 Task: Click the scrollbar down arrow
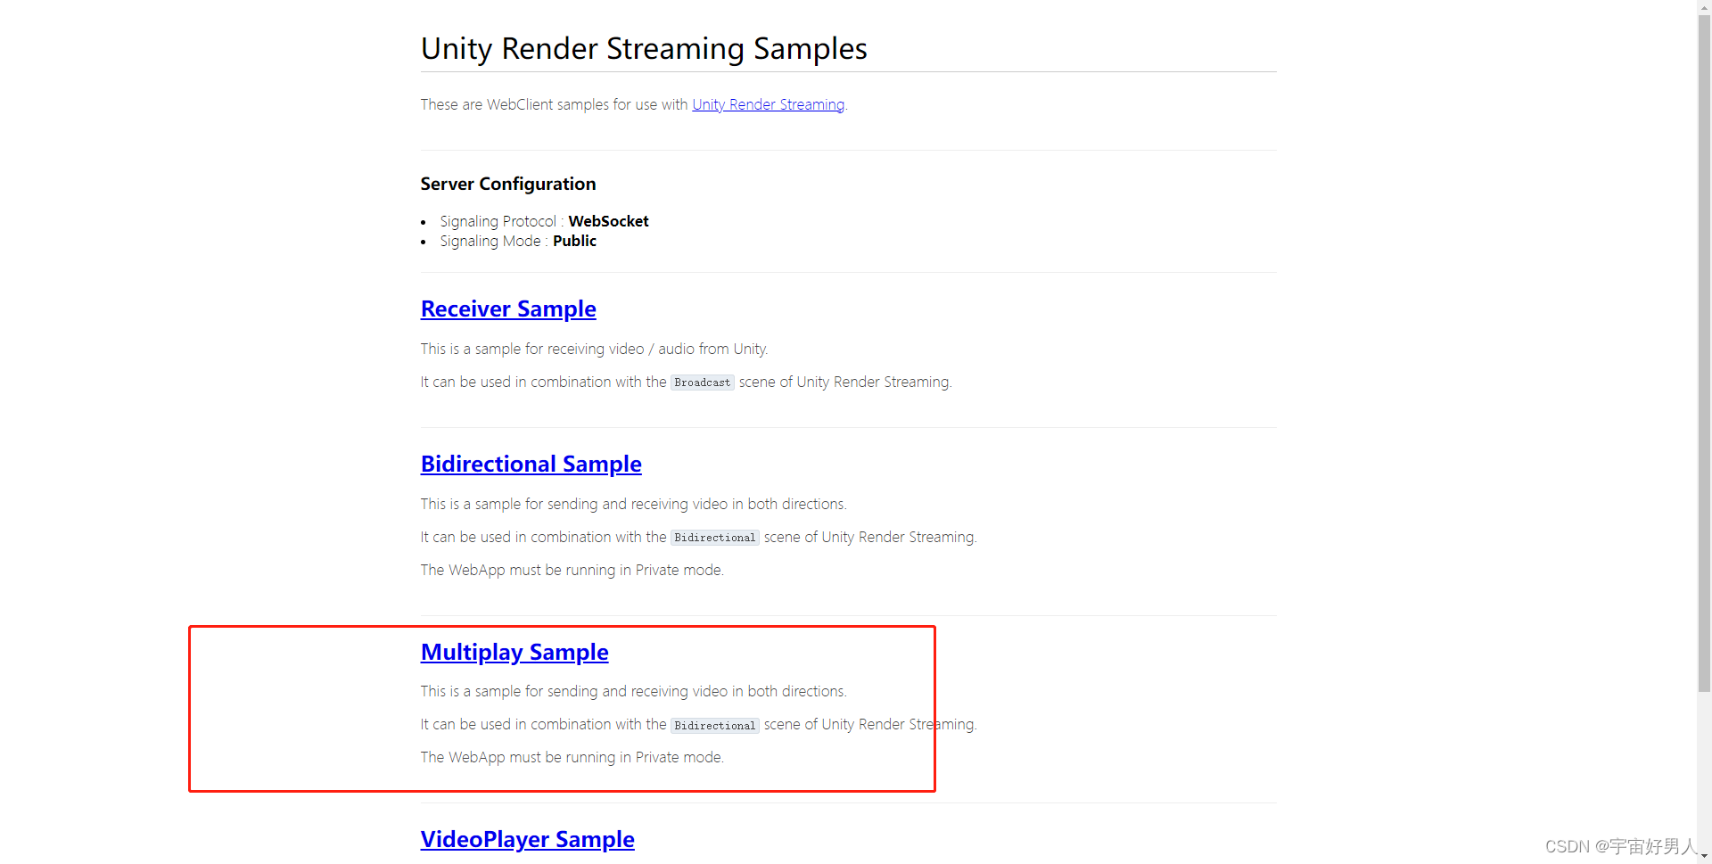pos(1704,857)
